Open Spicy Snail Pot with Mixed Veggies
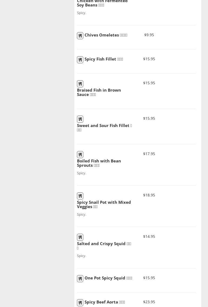The image size is (208, 307). point(104,204)
